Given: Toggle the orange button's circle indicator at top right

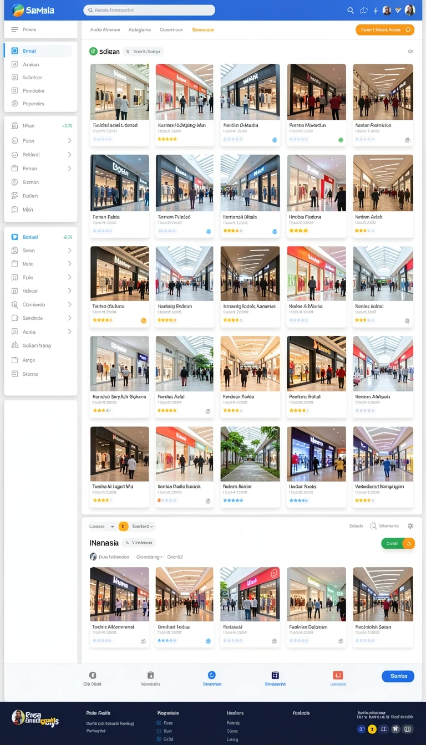Looking at the screenshot, I should tap(409, 30).
